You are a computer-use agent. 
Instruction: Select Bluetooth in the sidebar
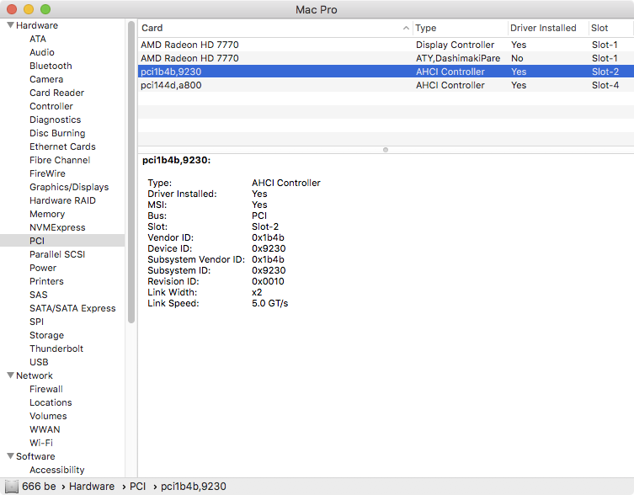pos(51,66)
